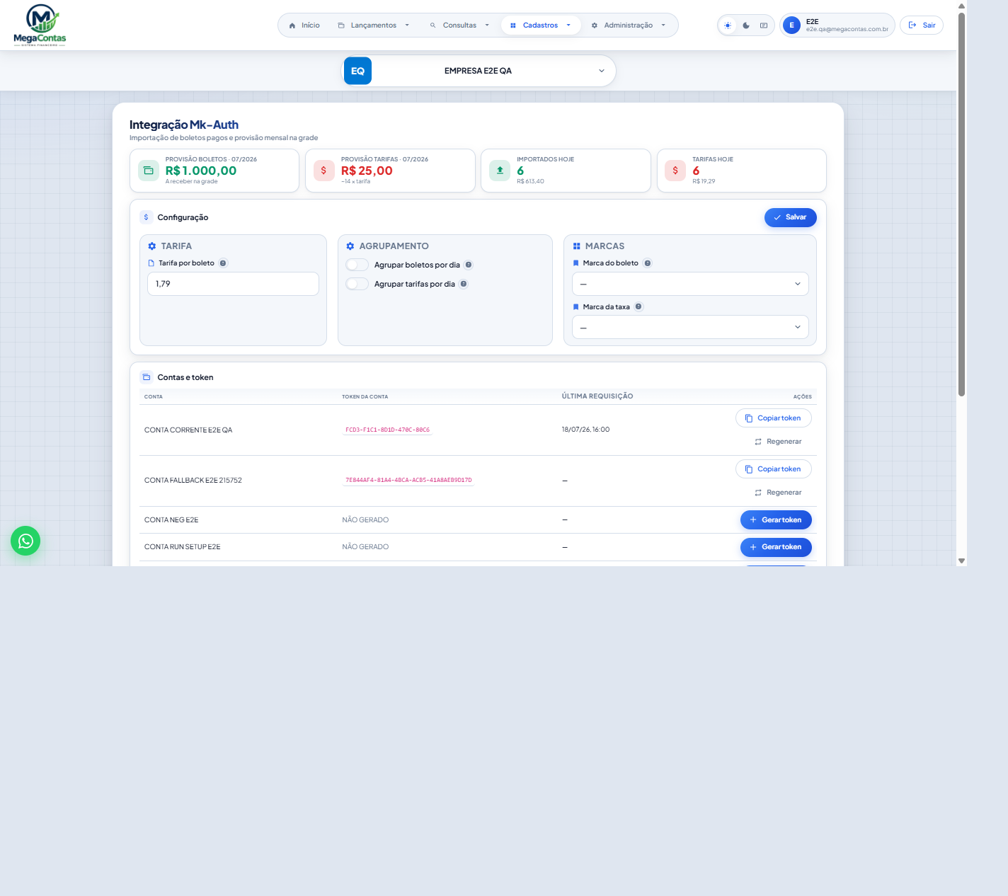The image size is (1008, 896).
Task: Click help icon next to Marca da taxa
Action: (638, 306)
